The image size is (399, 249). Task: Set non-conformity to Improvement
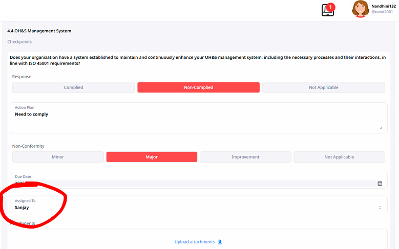pyautogui.click(x=245, y=157)
